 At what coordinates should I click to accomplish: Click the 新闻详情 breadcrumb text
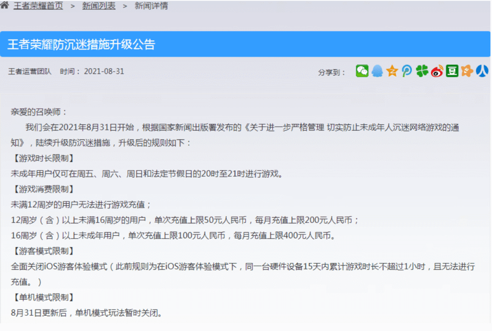click(x=151, y=5)
